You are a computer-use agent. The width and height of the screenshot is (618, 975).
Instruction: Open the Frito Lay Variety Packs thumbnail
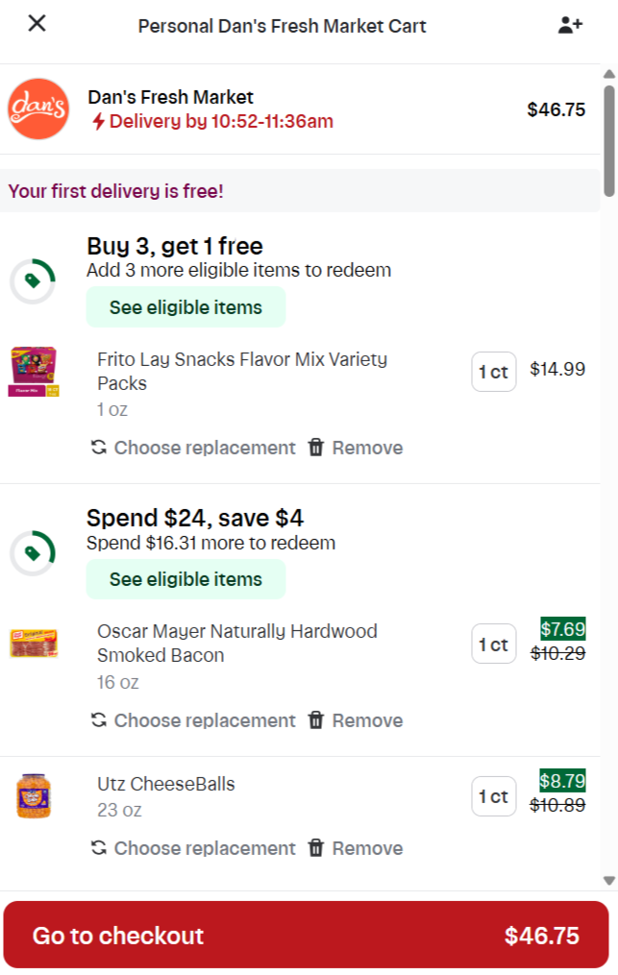coord(34,372)
